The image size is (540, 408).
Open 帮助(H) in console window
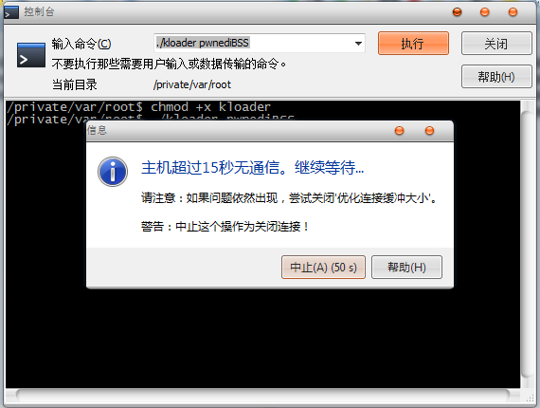click(x=496, y=77)
